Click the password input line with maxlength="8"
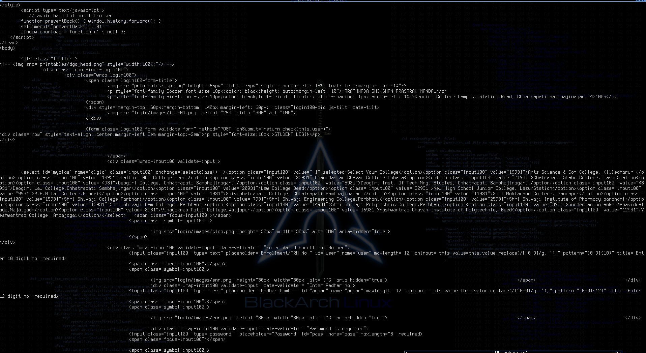The image size is (646, 353). (x=275, y=334)
